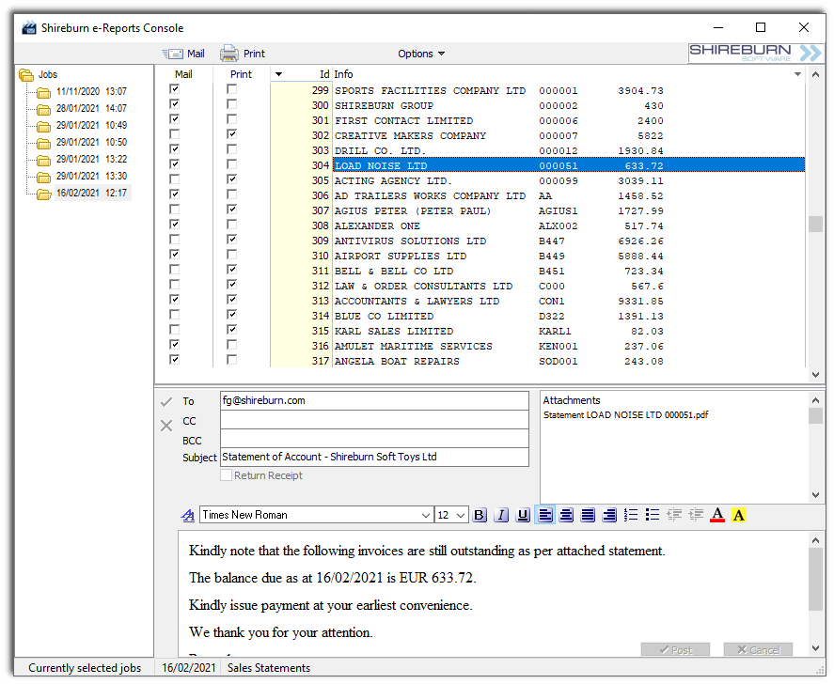Check Print for Angela Boat Repairs
The height and width of the screenshot is (684, 834).
pos(232,360)
